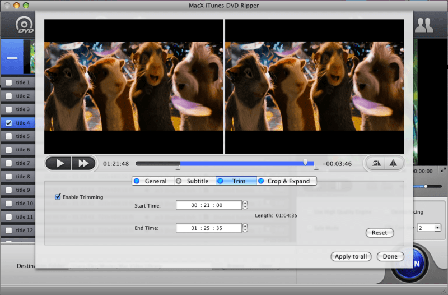448x295 pixels.
Task: Check the title 10 checkbox
Action: tap(9, 204)
